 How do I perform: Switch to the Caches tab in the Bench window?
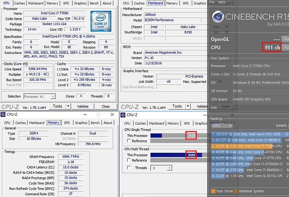[x=140, y=123]
